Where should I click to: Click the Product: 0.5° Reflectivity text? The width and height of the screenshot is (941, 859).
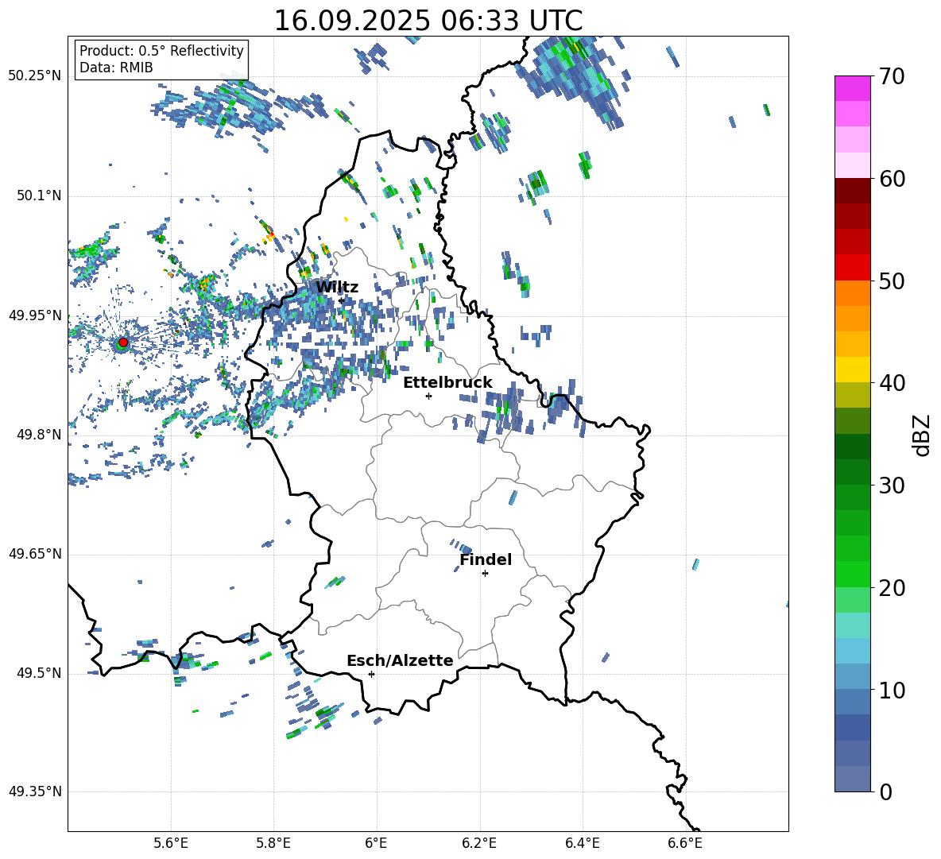(161, 51)
